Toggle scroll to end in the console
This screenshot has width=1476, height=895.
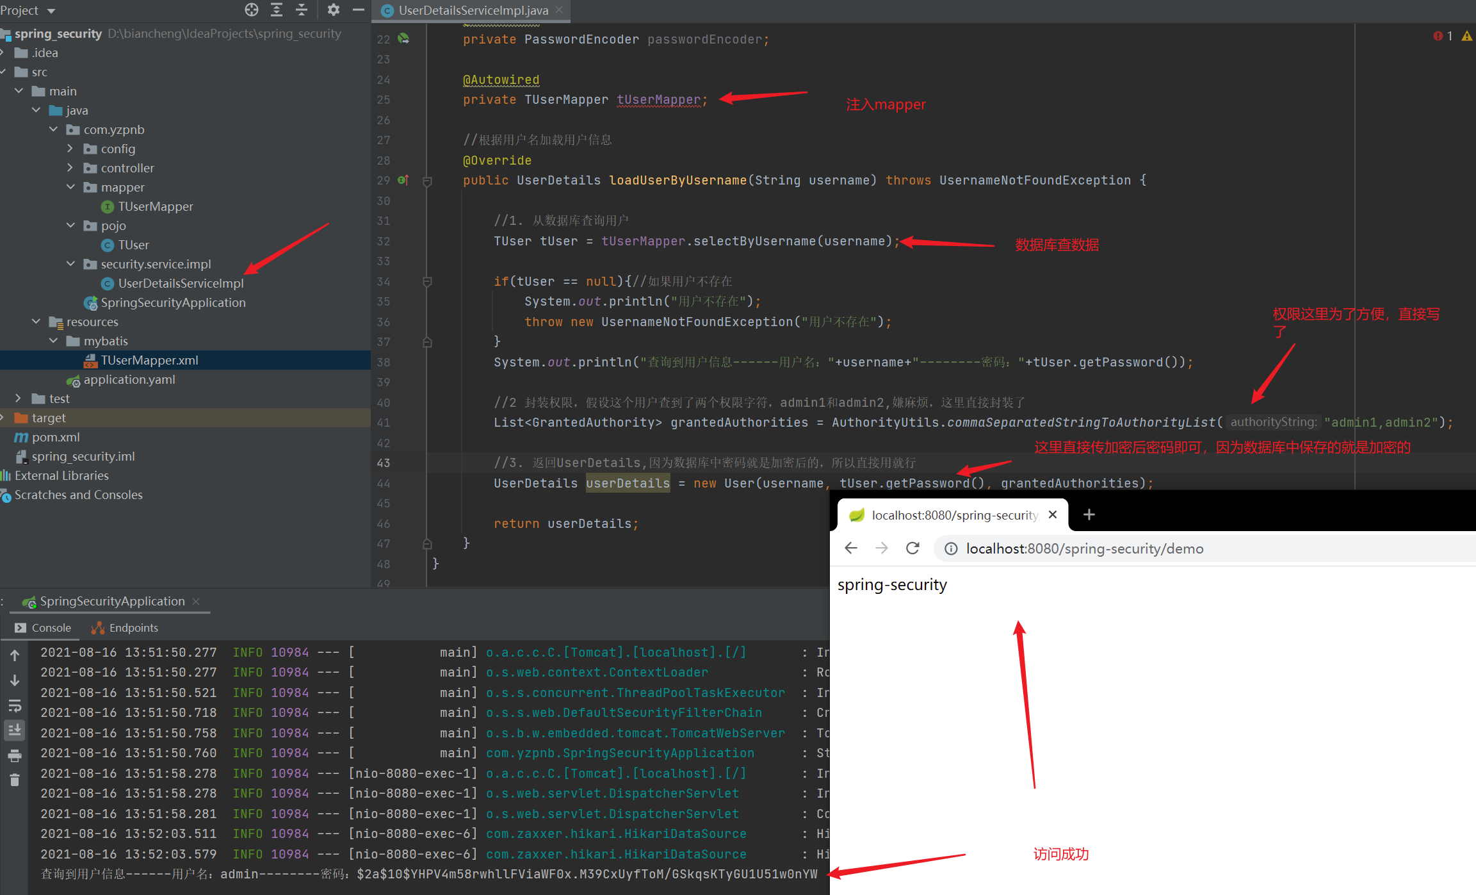(x=15, y=730)
